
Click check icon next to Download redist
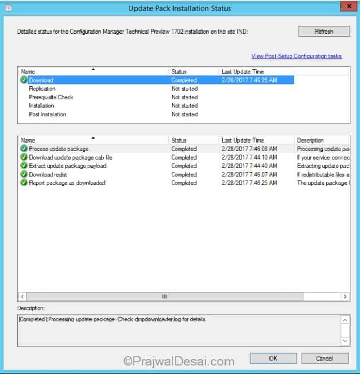[24, 175]
